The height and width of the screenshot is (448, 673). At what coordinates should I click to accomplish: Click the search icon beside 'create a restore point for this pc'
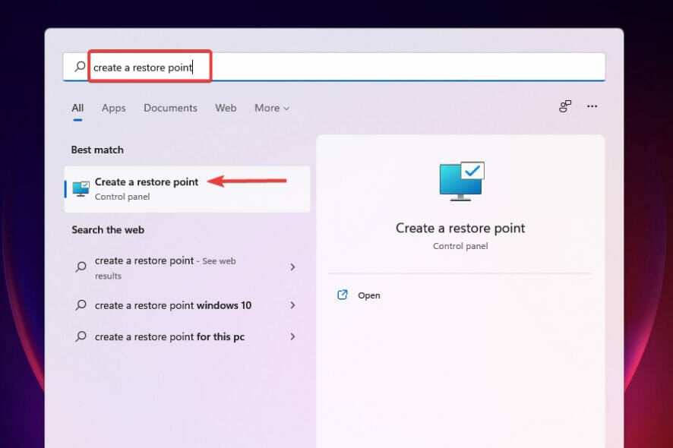(80, 336)
